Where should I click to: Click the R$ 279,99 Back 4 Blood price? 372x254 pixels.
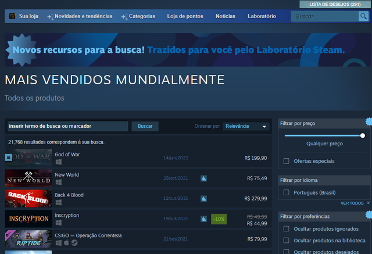(256, 199)
